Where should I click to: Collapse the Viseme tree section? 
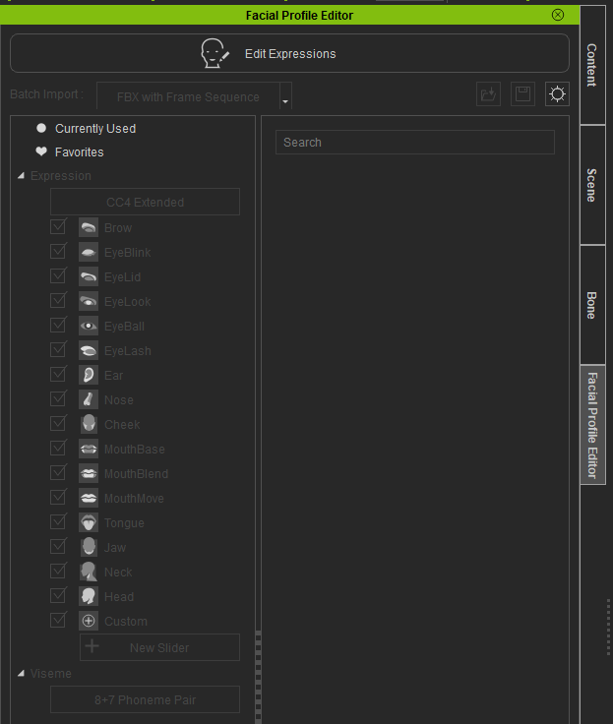click(x=21, y=673)
